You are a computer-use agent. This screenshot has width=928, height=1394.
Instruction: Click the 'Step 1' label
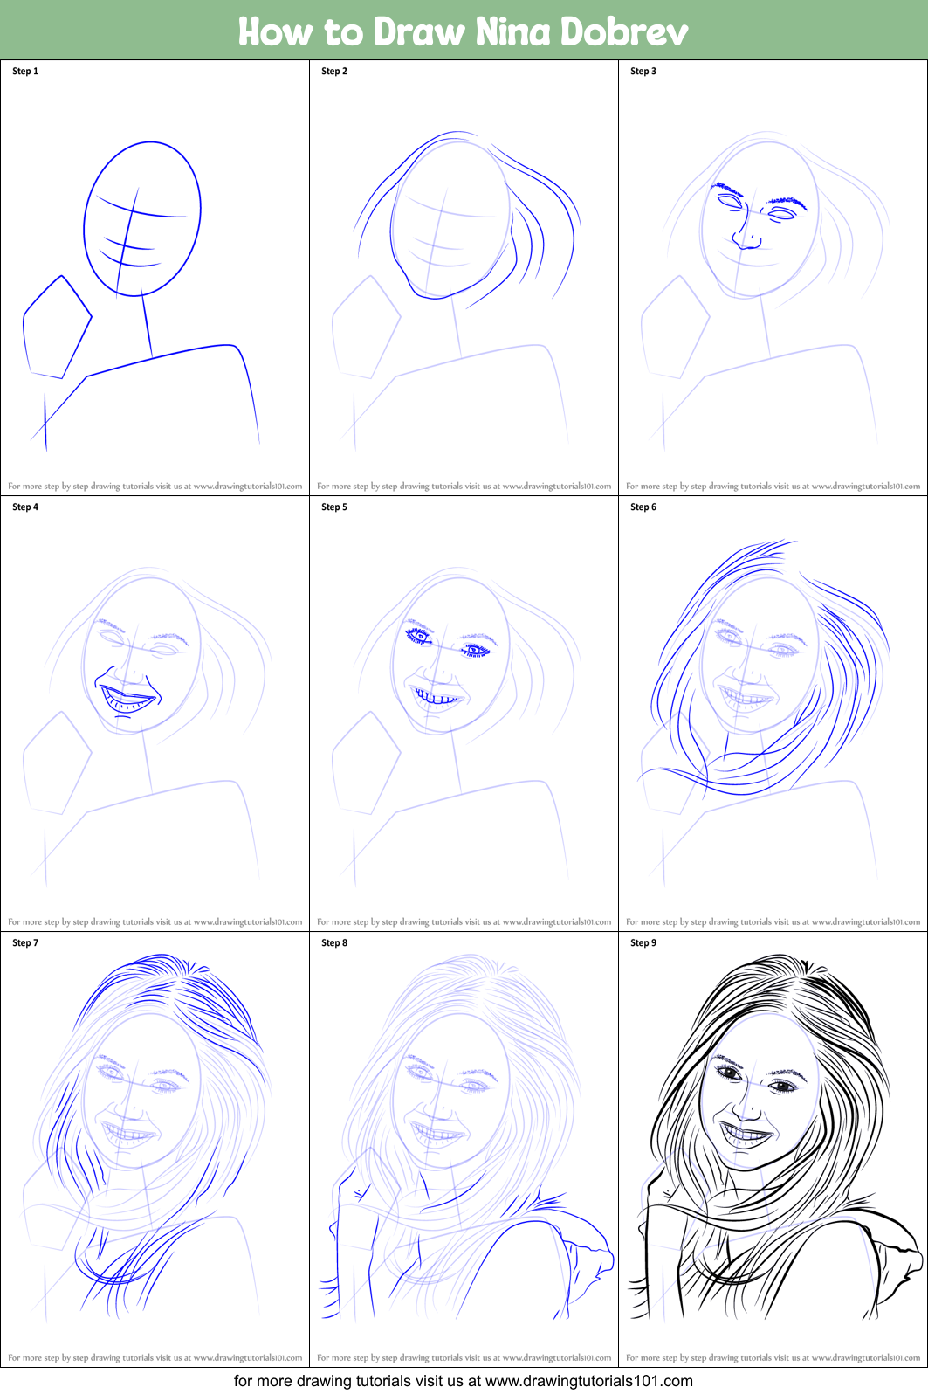tap(25, 72)
